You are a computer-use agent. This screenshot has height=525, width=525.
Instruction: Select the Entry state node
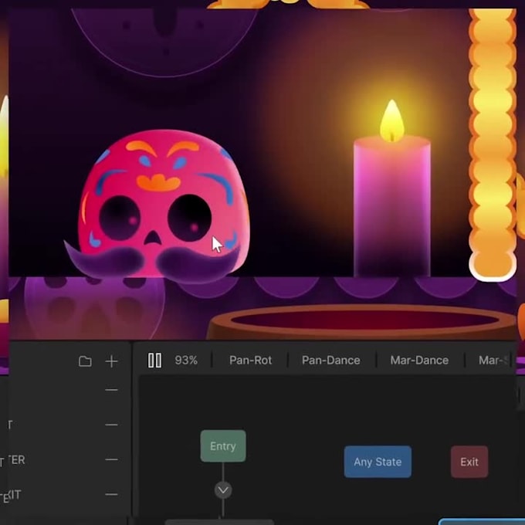(x=223, y=446)
